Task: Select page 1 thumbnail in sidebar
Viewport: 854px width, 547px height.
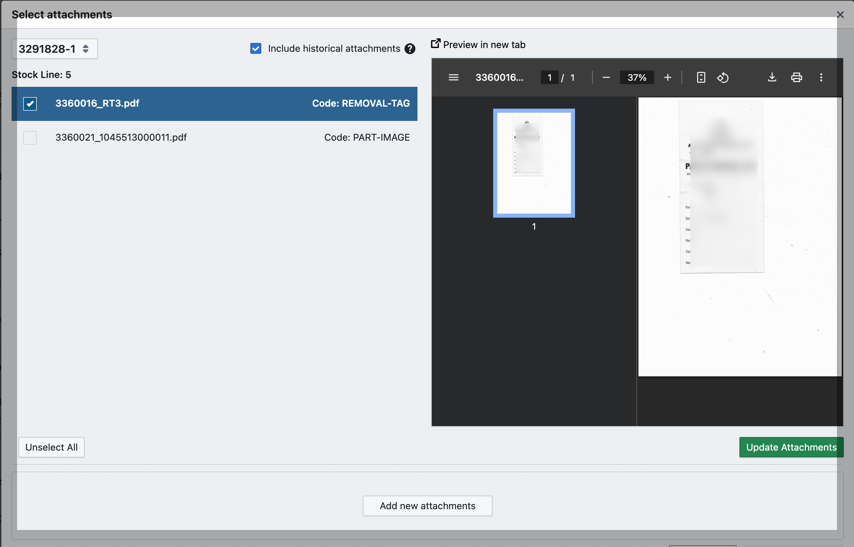Action: point(533,163)
